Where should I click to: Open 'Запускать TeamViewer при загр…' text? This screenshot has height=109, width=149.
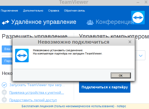point(37,85)
